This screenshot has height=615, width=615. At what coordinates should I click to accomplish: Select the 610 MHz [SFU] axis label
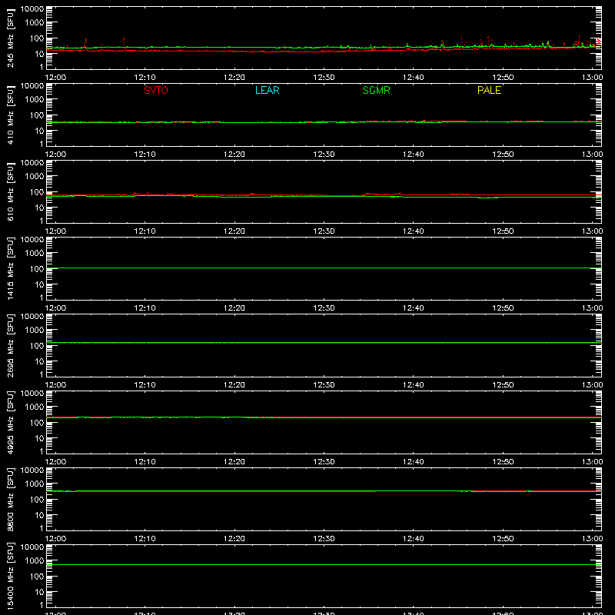pyautogui.click(x=10, y=191)
